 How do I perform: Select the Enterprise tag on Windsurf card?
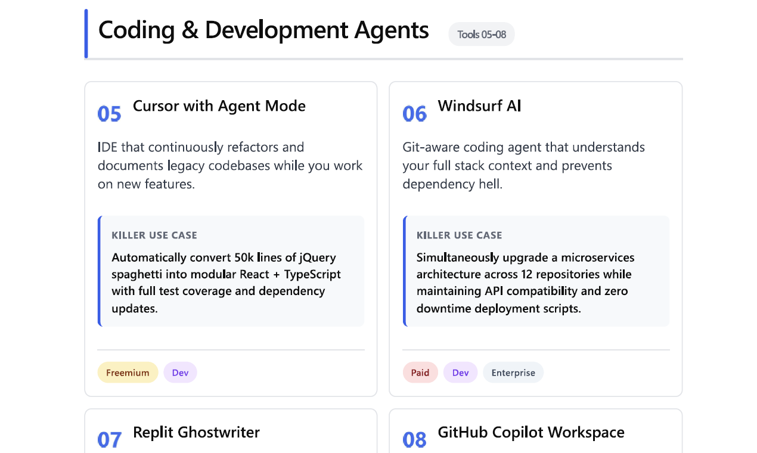click(513, 373)
